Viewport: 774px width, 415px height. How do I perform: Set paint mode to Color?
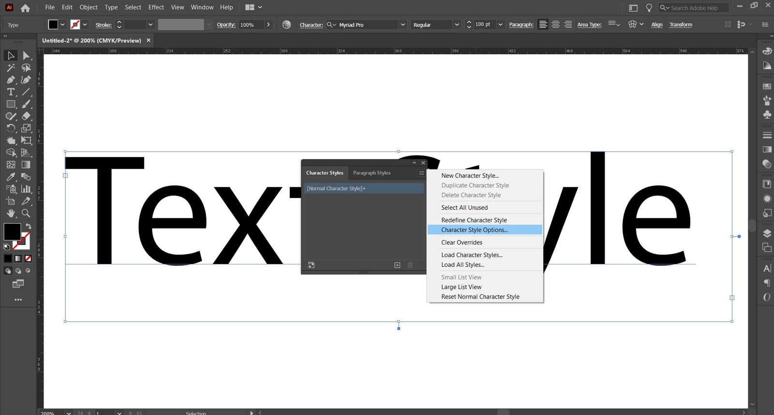[8, 259]
